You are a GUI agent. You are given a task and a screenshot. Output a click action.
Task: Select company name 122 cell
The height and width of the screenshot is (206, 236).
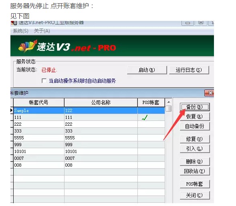[101, 110]
